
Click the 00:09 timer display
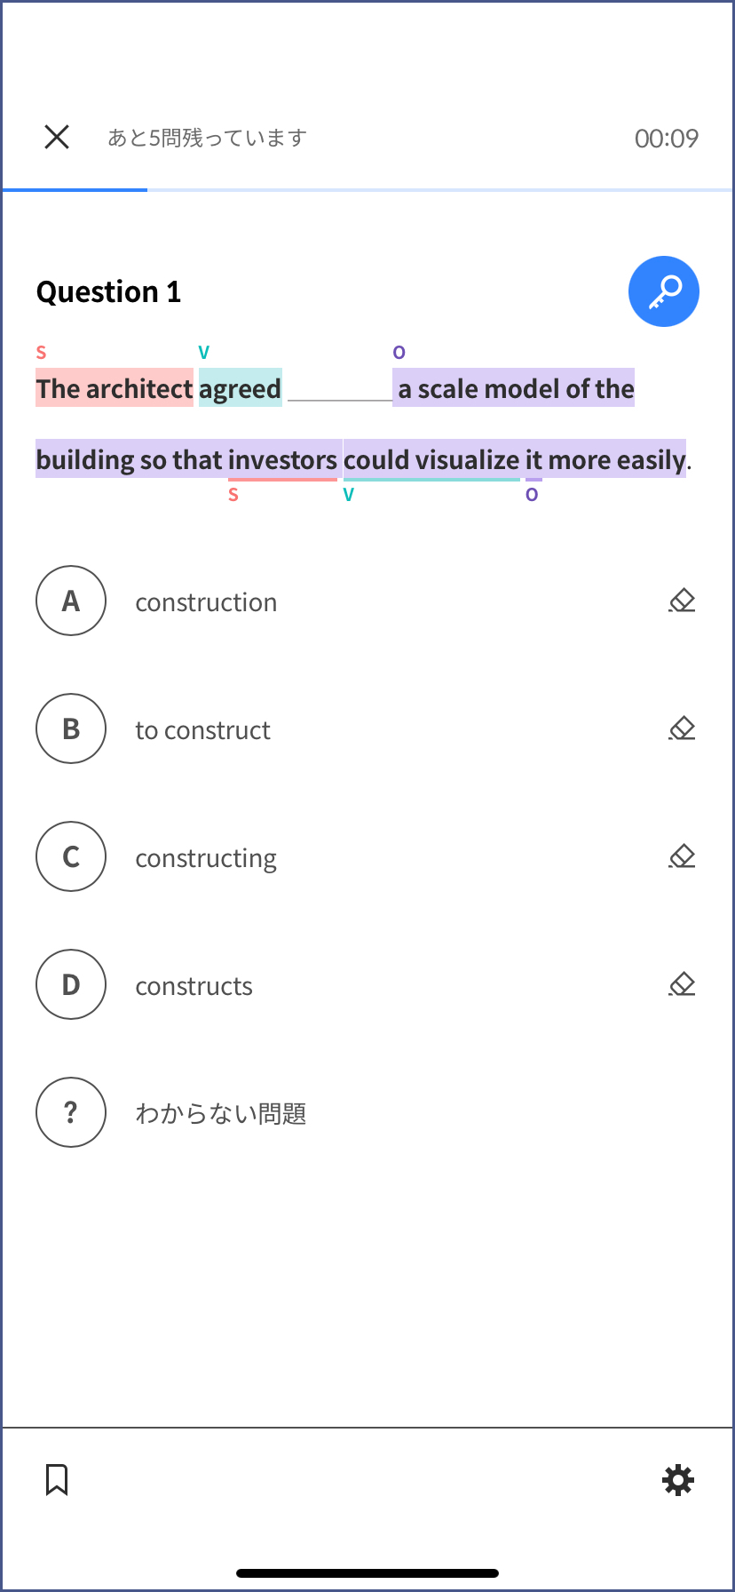point(666,138)
